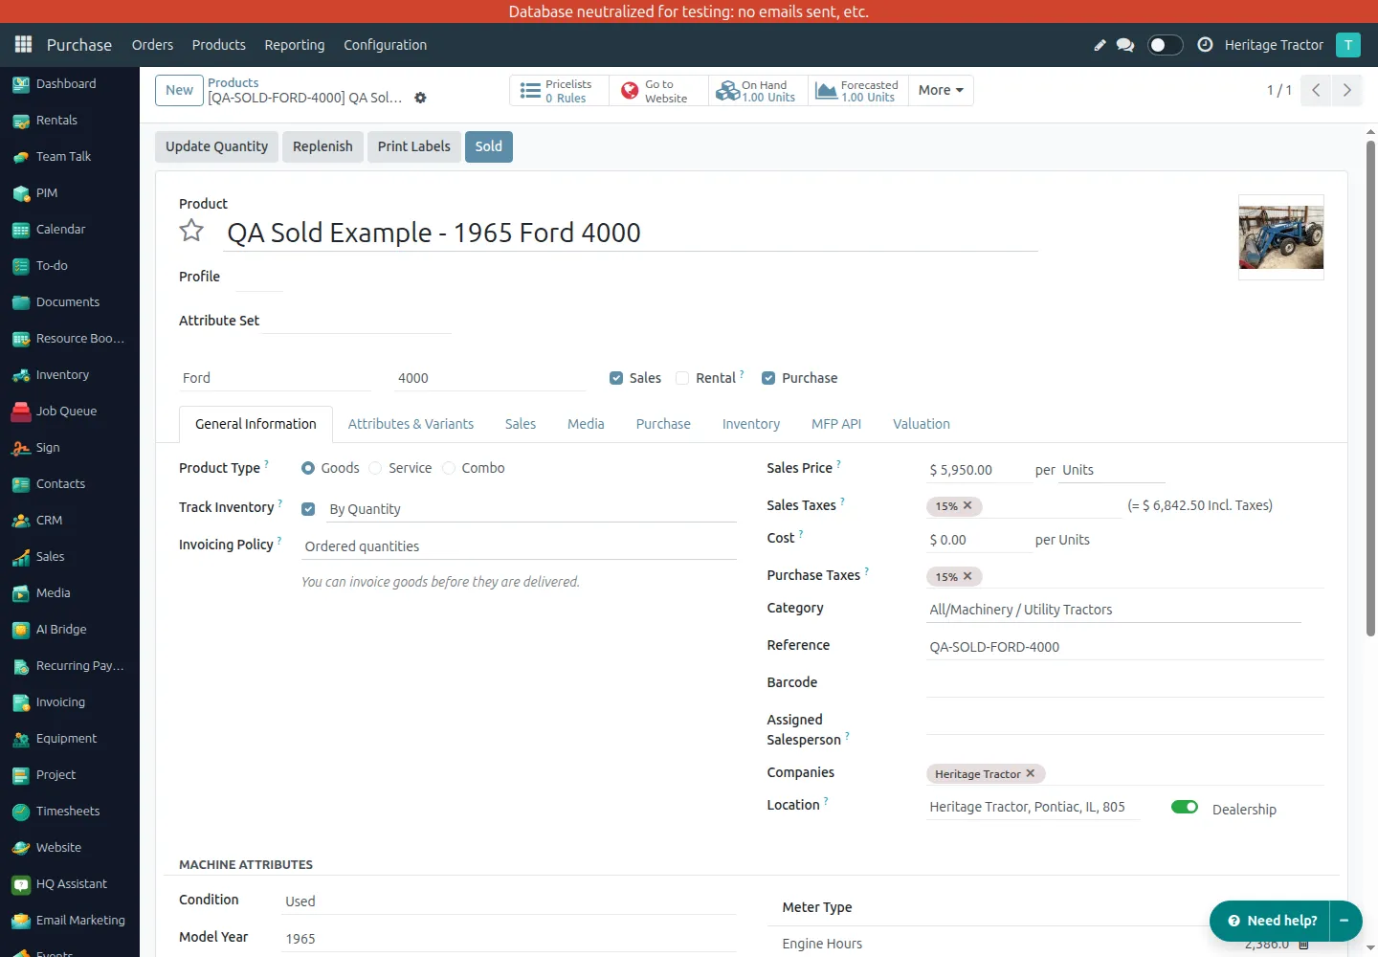This screenshot has width=1378, height=957.
Task: Click the Print Labels button
Action: click(413, 146)
